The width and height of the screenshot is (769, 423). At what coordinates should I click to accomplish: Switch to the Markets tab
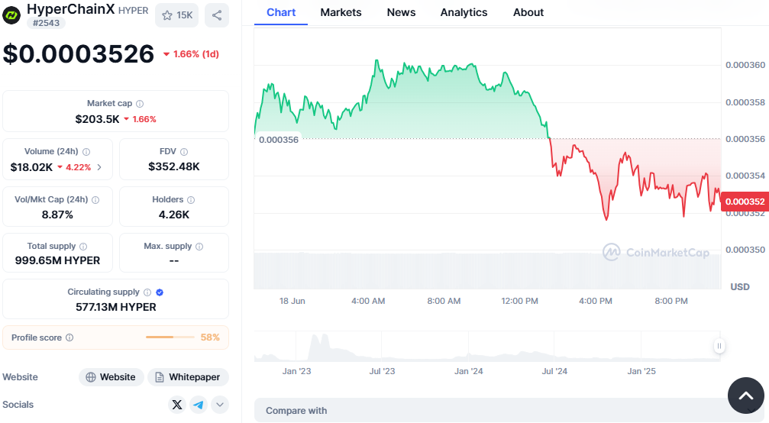point(341,13)
